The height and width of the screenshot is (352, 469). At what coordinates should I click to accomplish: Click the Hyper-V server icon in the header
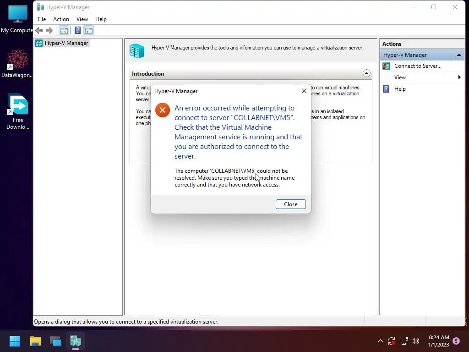pos(137,50)
